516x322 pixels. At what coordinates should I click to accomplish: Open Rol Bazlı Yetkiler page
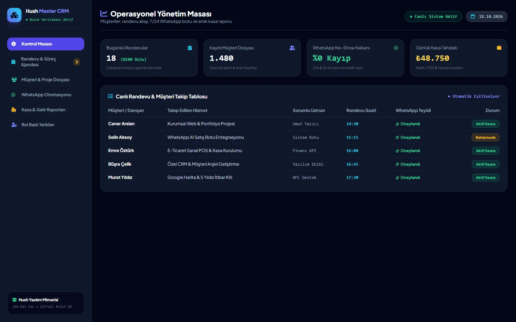tap(46, 125)
